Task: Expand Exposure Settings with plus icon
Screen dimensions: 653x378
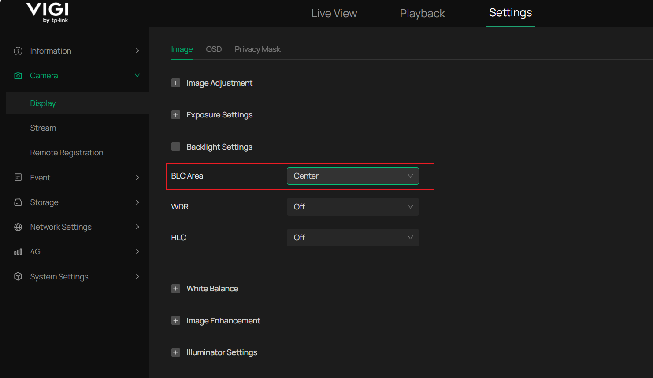Action: point(176,115)
